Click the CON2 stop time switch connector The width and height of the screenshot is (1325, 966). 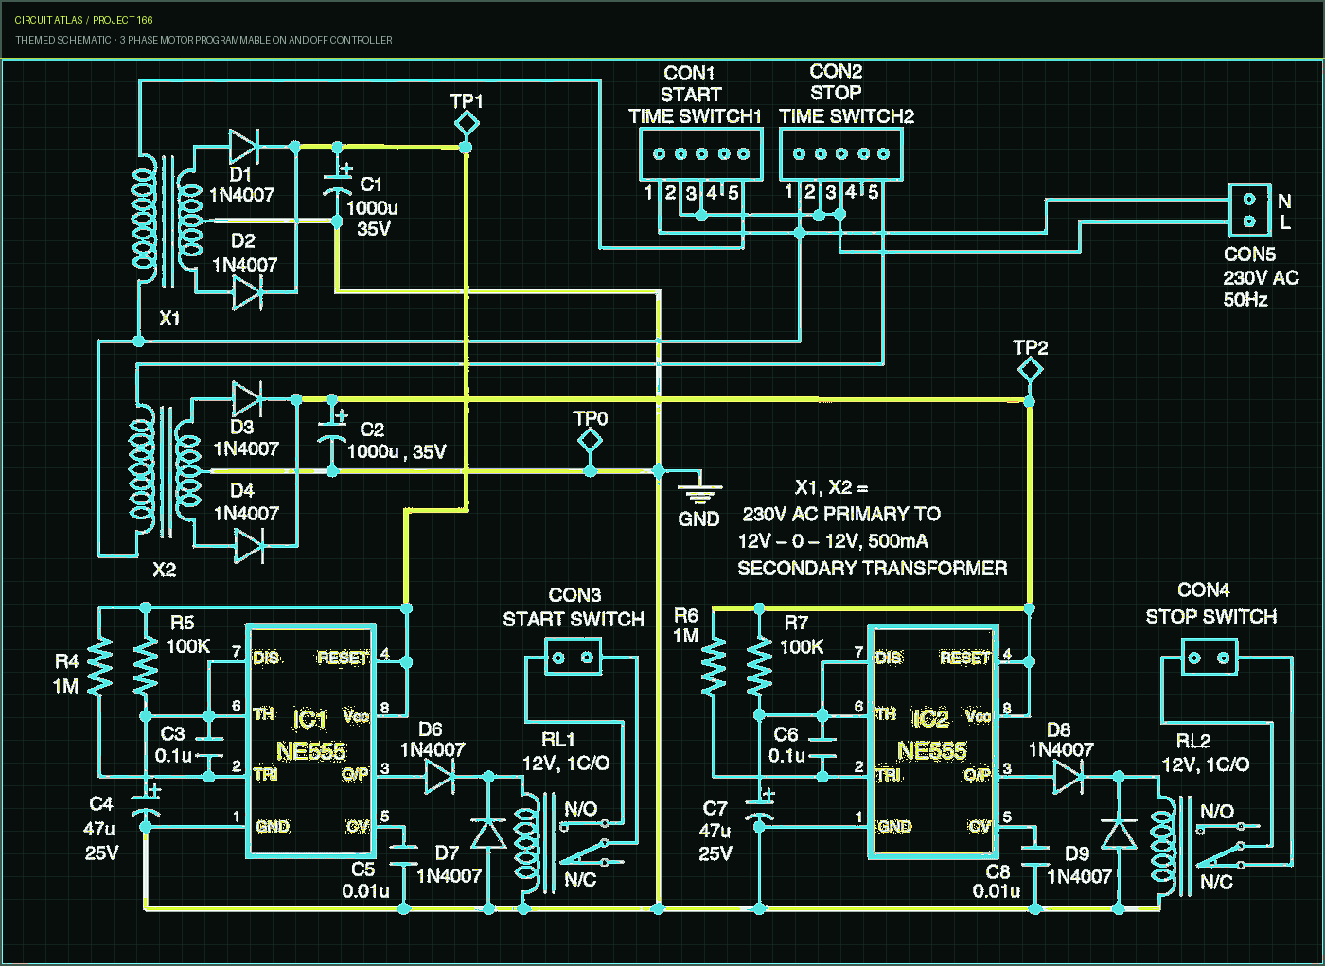pos(841,154)
